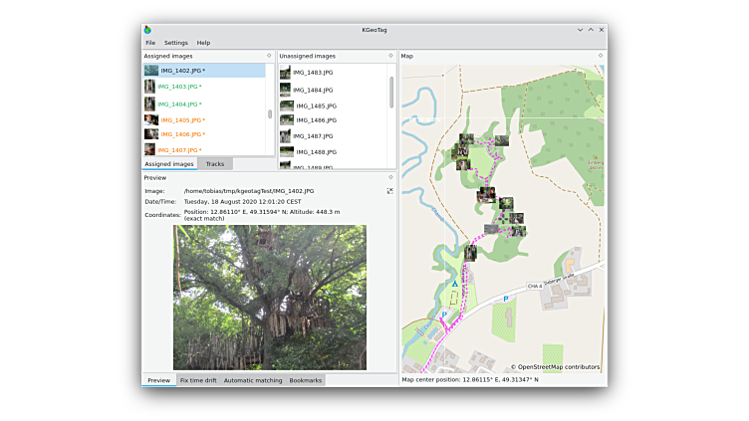Switch to Fix time drift tab

pos(198,380)
